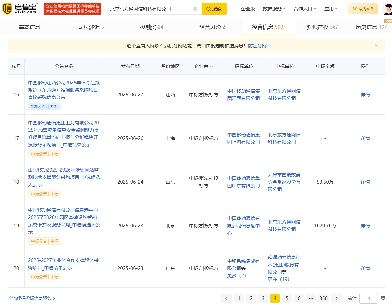
Task: View 详情 for row 18
Action: (365, 182)
